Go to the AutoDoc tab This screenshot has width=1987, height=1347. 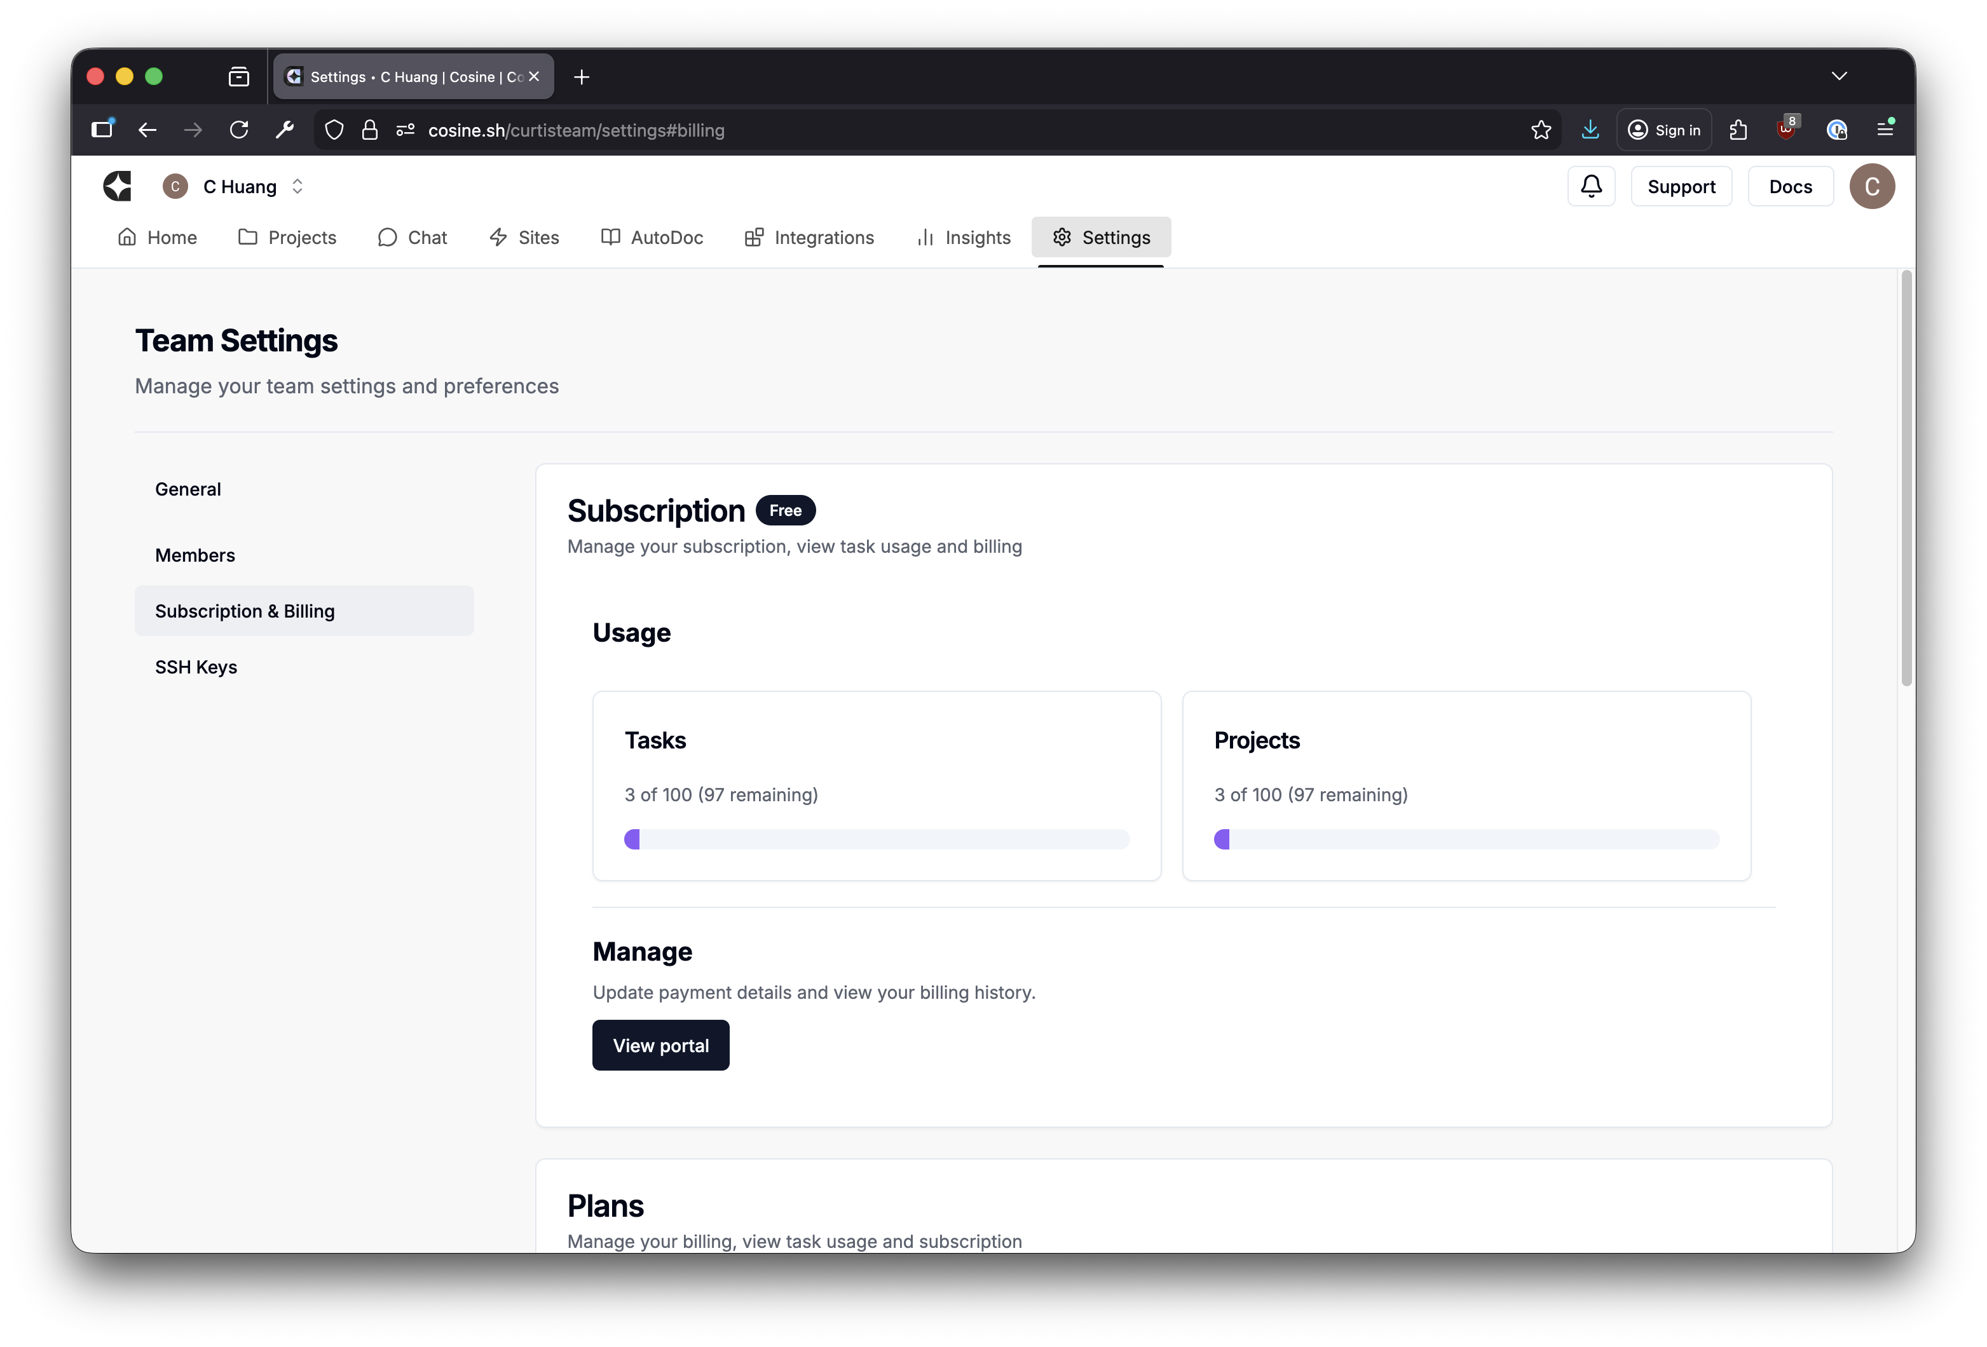click(652, 238)
